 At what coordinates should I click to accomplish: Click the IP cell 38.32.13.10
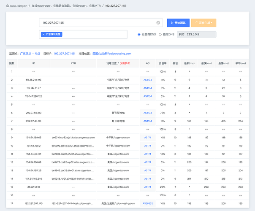click(x=33, y=187)
